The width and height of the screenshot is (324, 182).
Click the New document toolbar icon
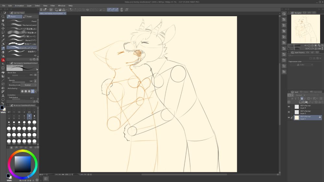[56, 9]
